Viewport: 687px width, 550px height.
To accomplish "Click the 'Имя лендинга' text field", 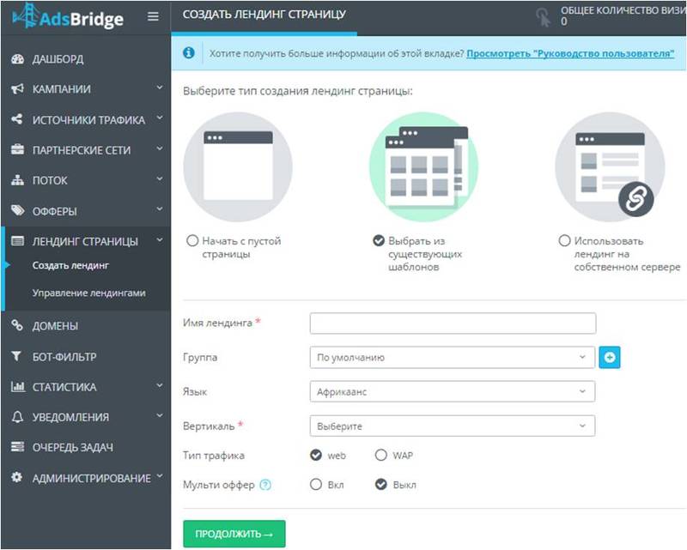I will pos(453,323).
